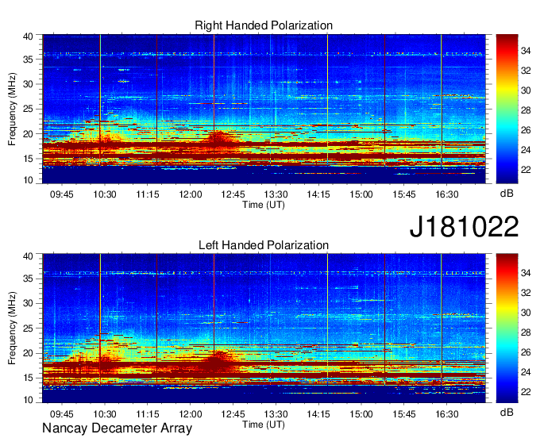
Task: Click the "dB" label under the top color bar
Action: click(x=507, y=194)
